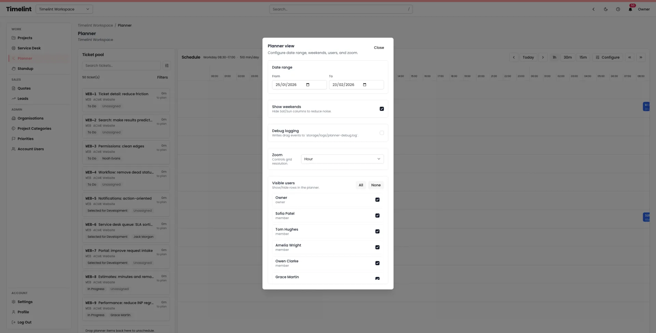656x333 pixels.
Task: Open Settings under the Account section
Action: click(25, 302)
